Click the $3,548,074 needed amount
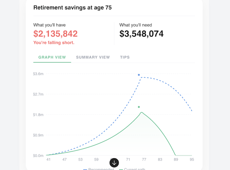 pos(141,33)
